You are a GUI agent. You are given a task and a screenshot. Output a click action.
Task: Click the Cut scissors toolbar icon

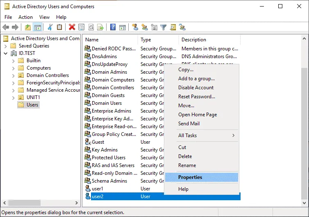pyautogui.click(x=50, y=27)
